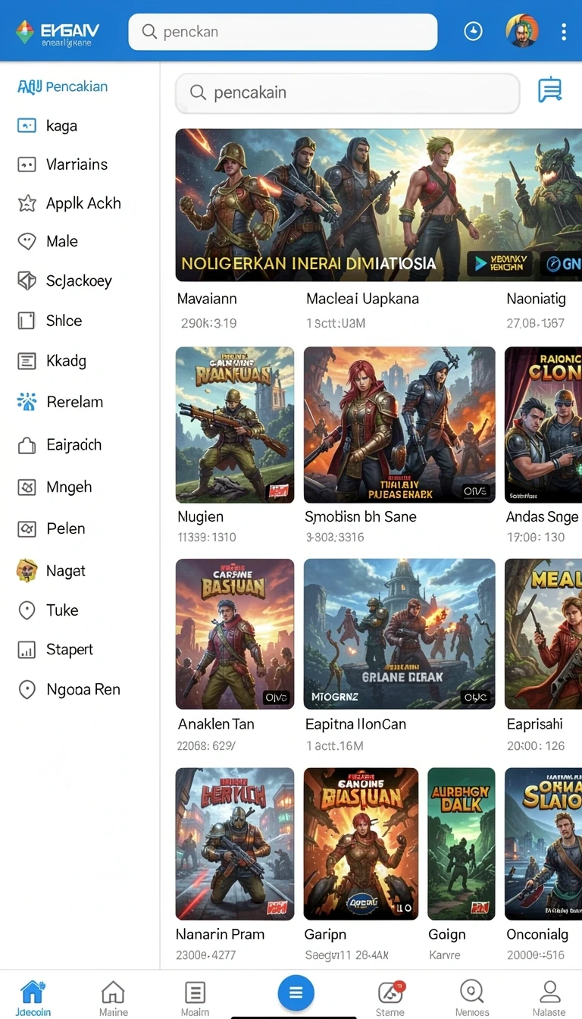This screenshot has height=1019, width=582.
Task: Open the large hero banner image
Action: point(379,205)
